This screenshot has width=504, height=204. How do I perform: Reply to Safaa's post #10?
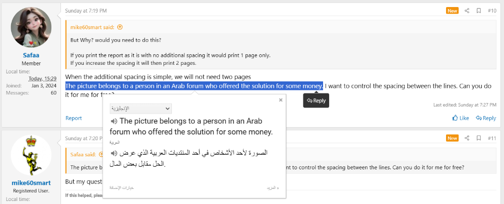[x=486, y=118]
